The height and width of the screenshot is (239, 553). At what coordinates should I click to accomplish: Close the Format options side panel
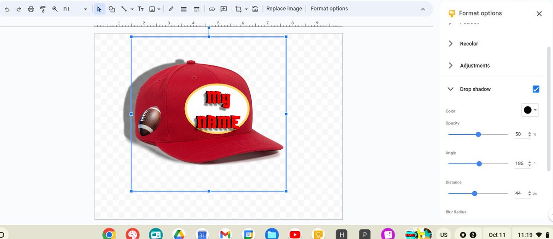point(539,14)
